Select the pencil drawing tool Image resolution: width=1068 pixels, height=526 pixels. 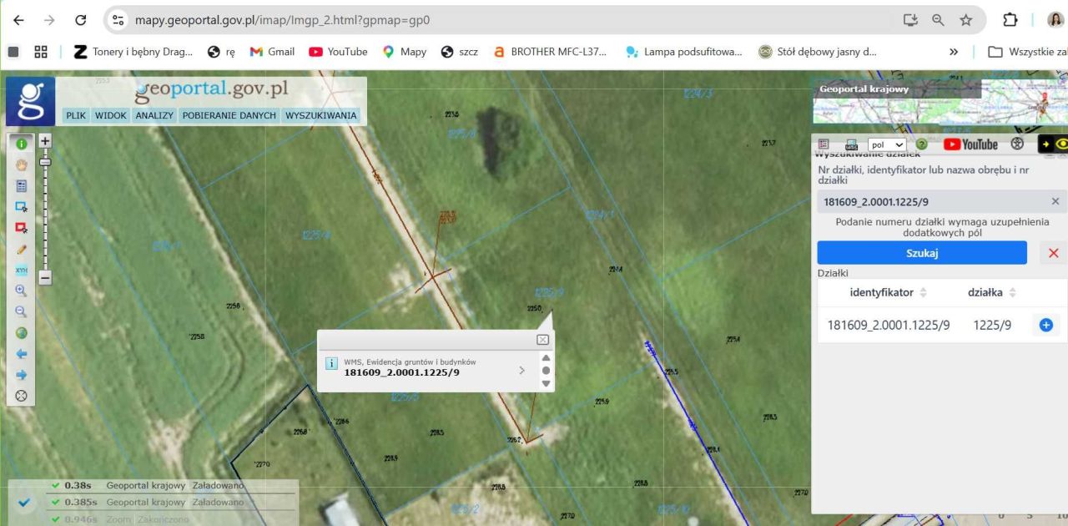coord(22,249)
